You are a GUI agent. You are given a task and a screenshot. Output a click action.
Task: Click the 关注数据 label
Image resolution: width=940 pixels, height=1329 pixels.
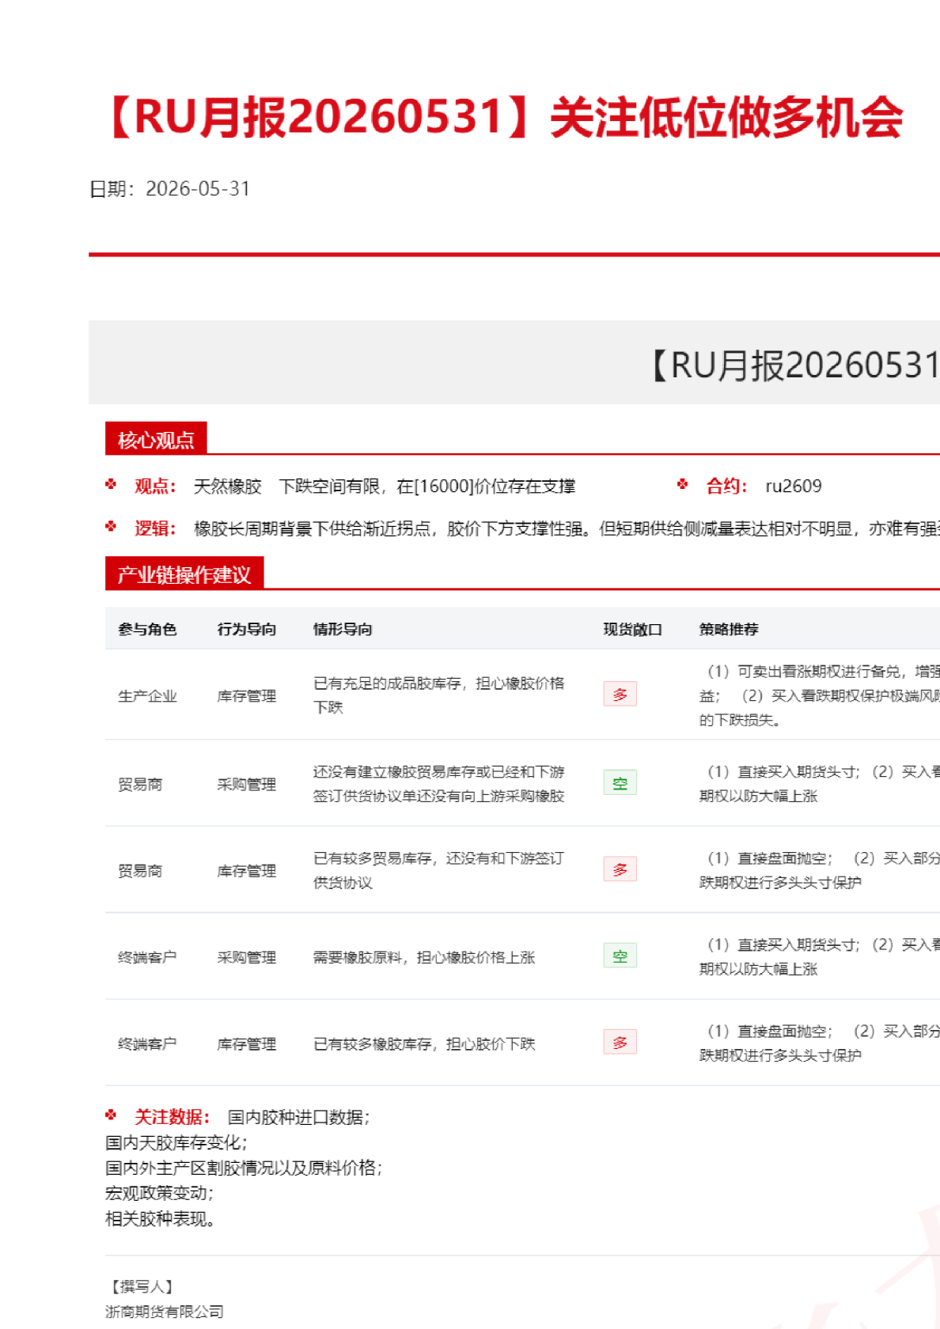point(172,1117)
